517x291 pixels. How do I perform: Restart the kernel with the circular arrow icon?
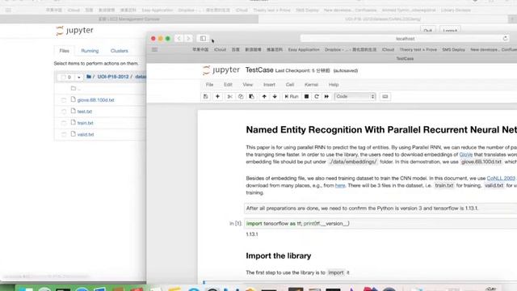coord(317,96)
